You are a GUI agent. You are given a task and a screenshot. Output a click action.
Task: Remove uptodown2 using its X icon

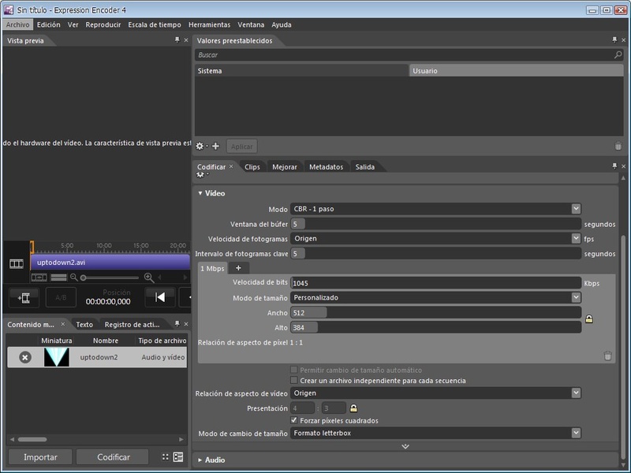pos(24,357)
